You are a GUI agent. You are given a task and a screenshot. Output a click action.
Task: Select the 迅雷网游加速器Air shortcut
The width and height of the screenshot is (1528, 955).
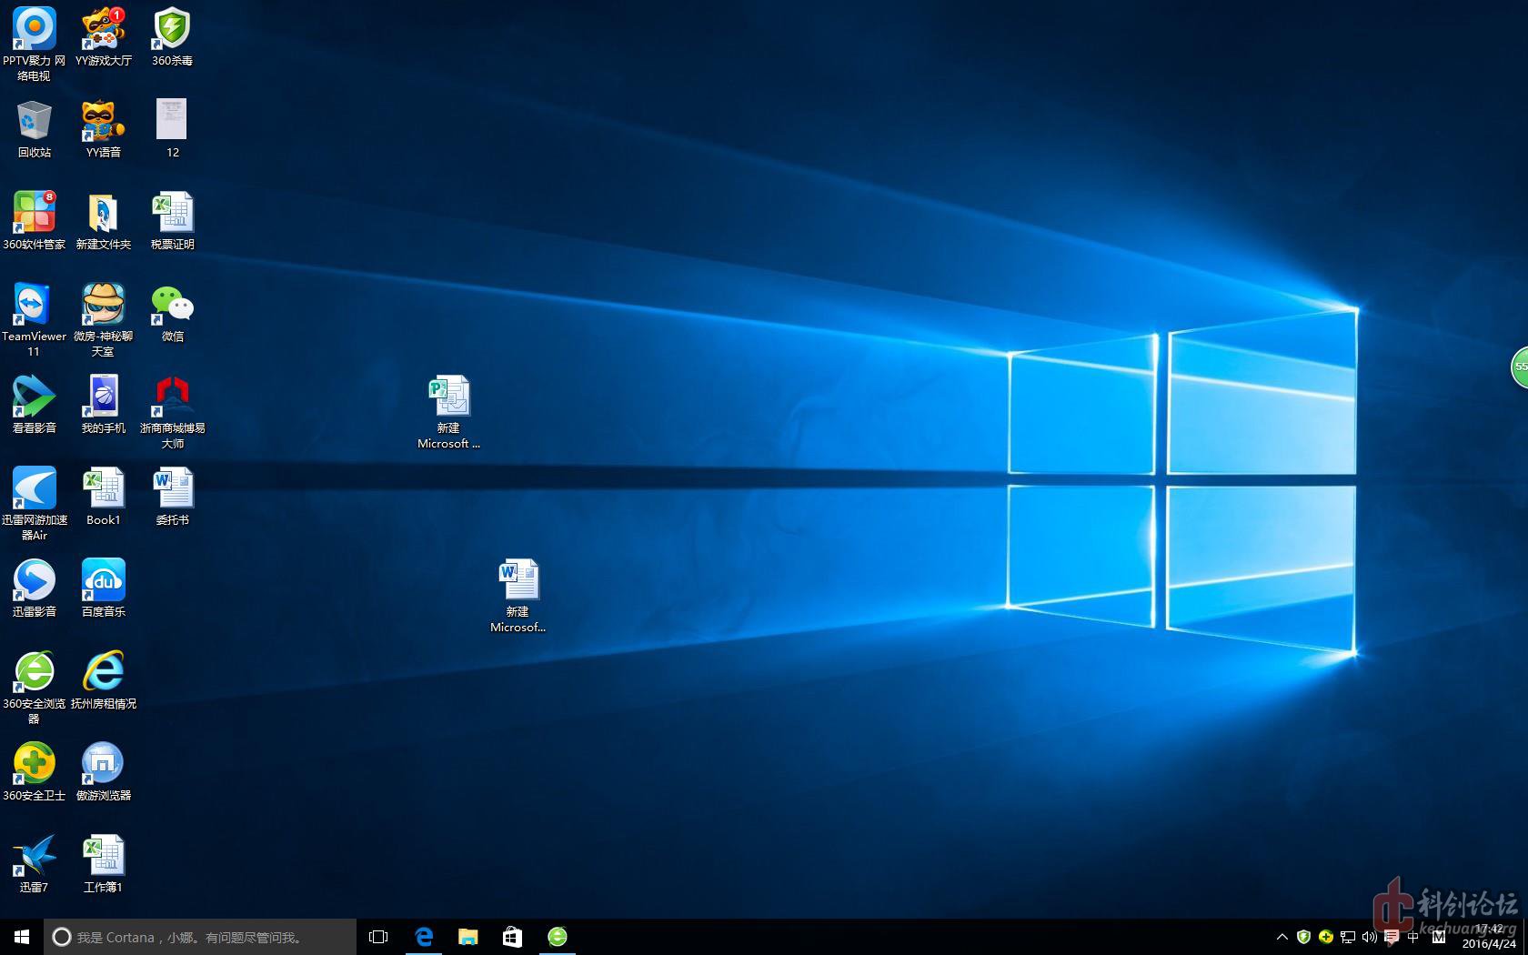click(35, 503)
